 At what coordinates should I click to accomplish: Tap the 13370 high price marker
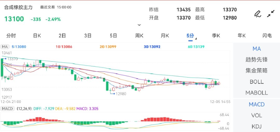(x=12, y=59)
